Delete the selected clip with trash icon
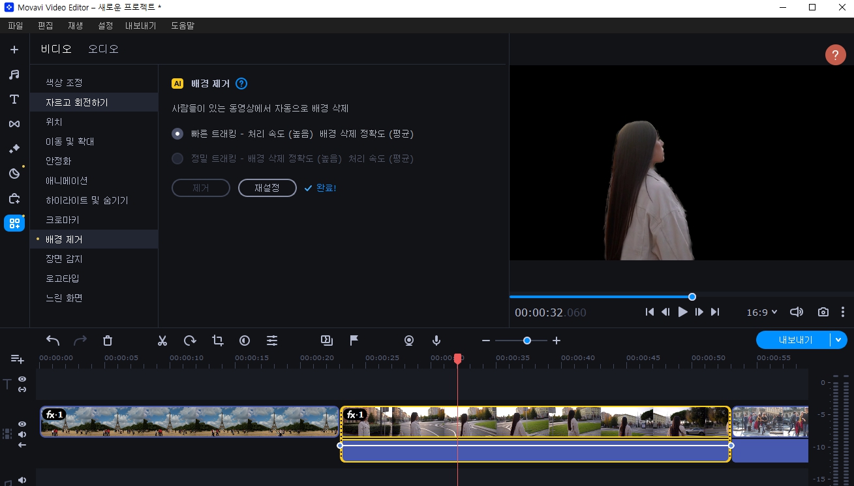The width and height of the screenshot is (854, 486). coord(108,341)
